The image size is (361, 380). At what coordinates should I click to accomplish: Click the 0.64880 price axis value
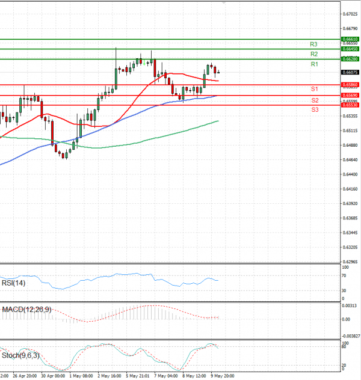350,146
